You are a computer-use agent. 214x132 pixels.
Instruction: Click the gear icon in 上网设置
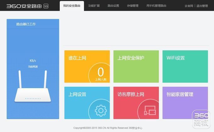pyautogui.click(x=101, y=111)
